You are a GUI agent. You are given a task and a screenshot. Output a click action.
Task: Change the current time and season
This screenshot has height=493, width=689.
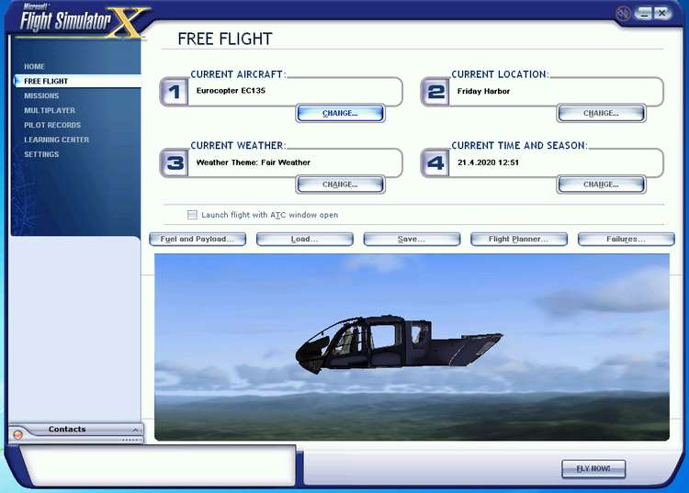click(x=601, y=185)
